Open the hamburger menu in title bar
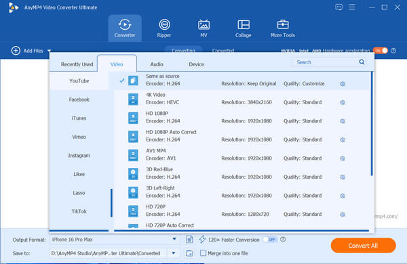This screenshot has width=407, height=264. coord(352,7)
